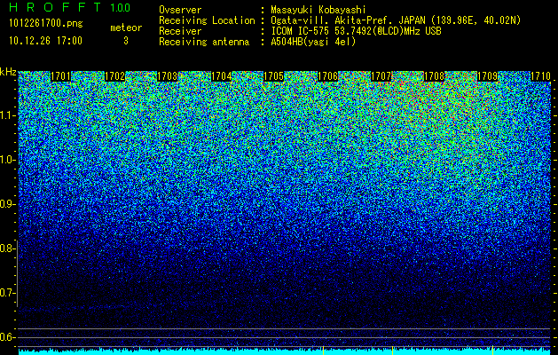Click the A504HB(yagi 4el) antenna text

313,42
